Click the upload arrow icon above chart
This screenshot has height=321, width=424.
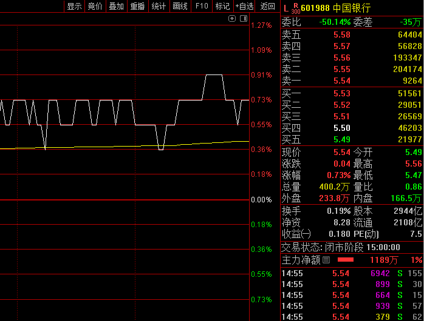coord(232,19)
